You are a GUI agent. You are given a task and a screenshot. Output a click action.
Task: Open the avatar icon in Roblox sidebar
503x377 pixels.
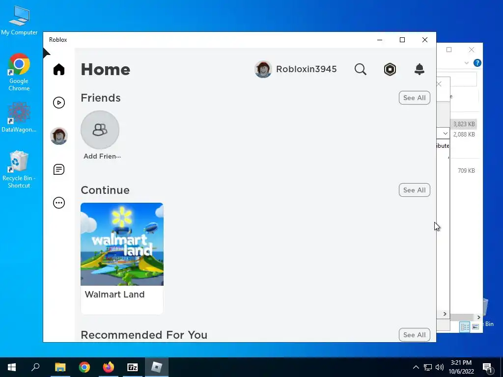coord(59,136)
